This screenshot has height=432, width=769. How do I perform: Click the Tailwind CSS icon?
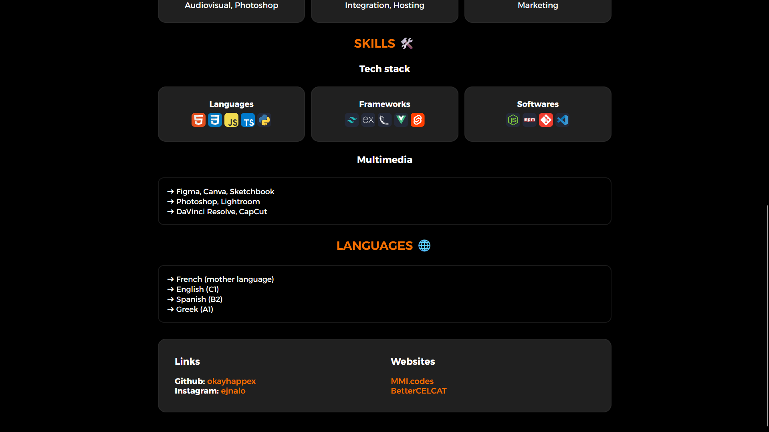point(351,120)
